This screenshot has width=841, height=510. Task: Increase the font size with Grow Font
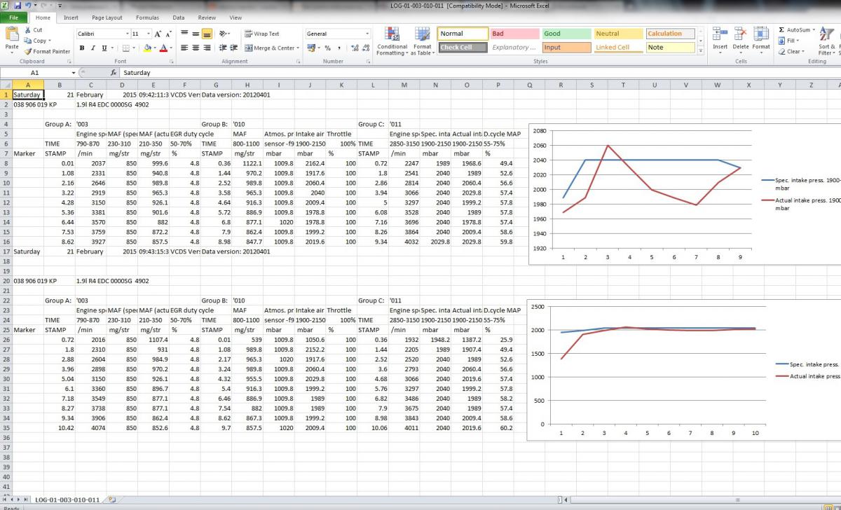(158, 34)
